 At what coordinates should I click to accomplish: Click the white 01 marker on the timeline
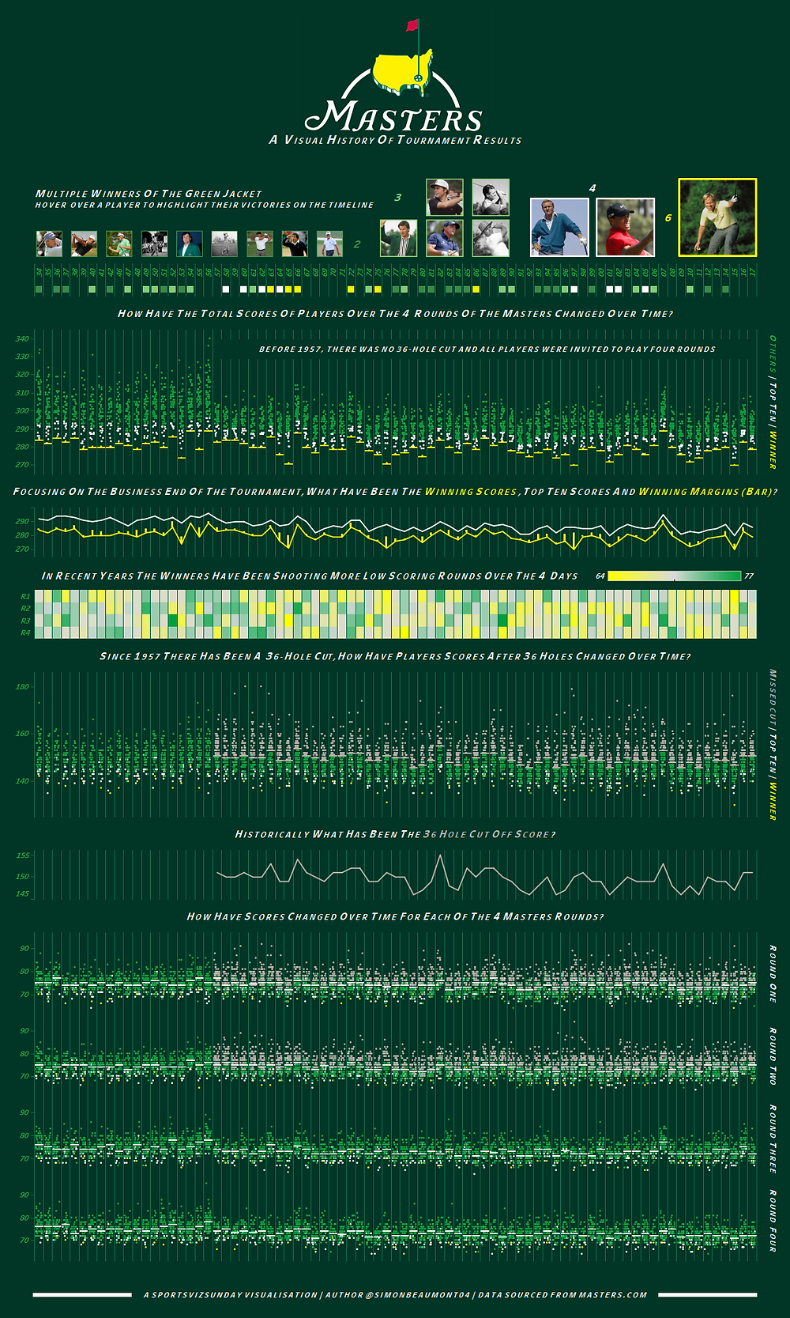610,289
